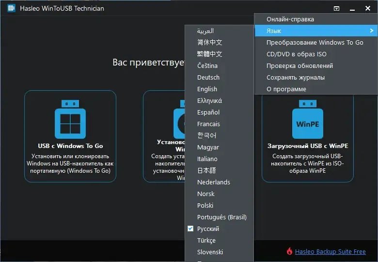
Task: Open Онлайн-справка menu entry
Action: [316, 19]
